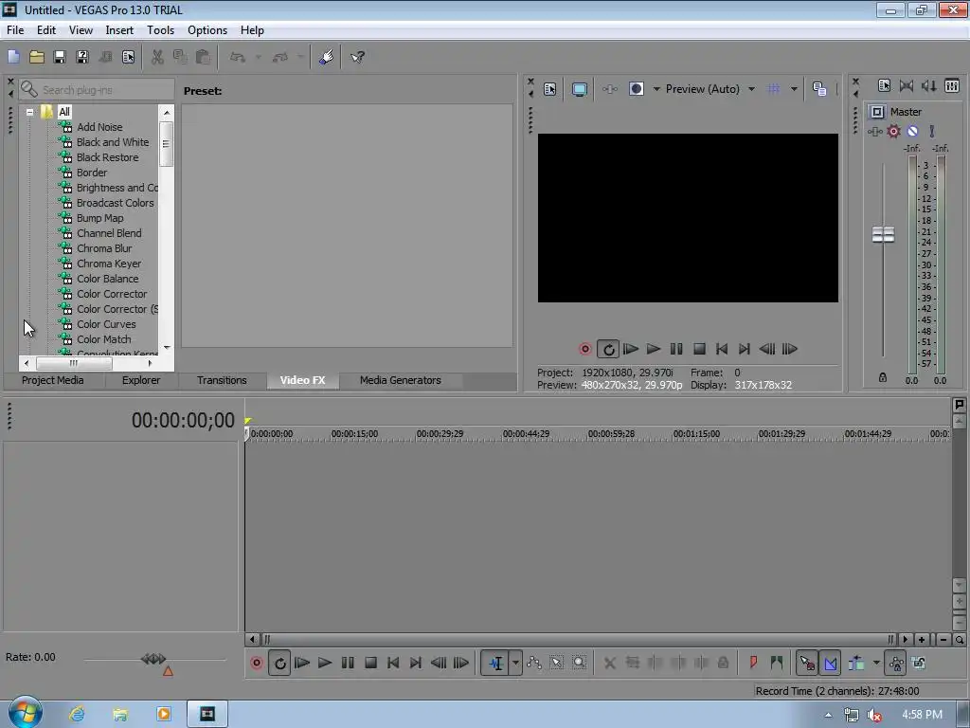This screenshot has height=728, width=970.
Task: Open the Auto Ripple mode dropdown arrow
Action: [876, 663]
